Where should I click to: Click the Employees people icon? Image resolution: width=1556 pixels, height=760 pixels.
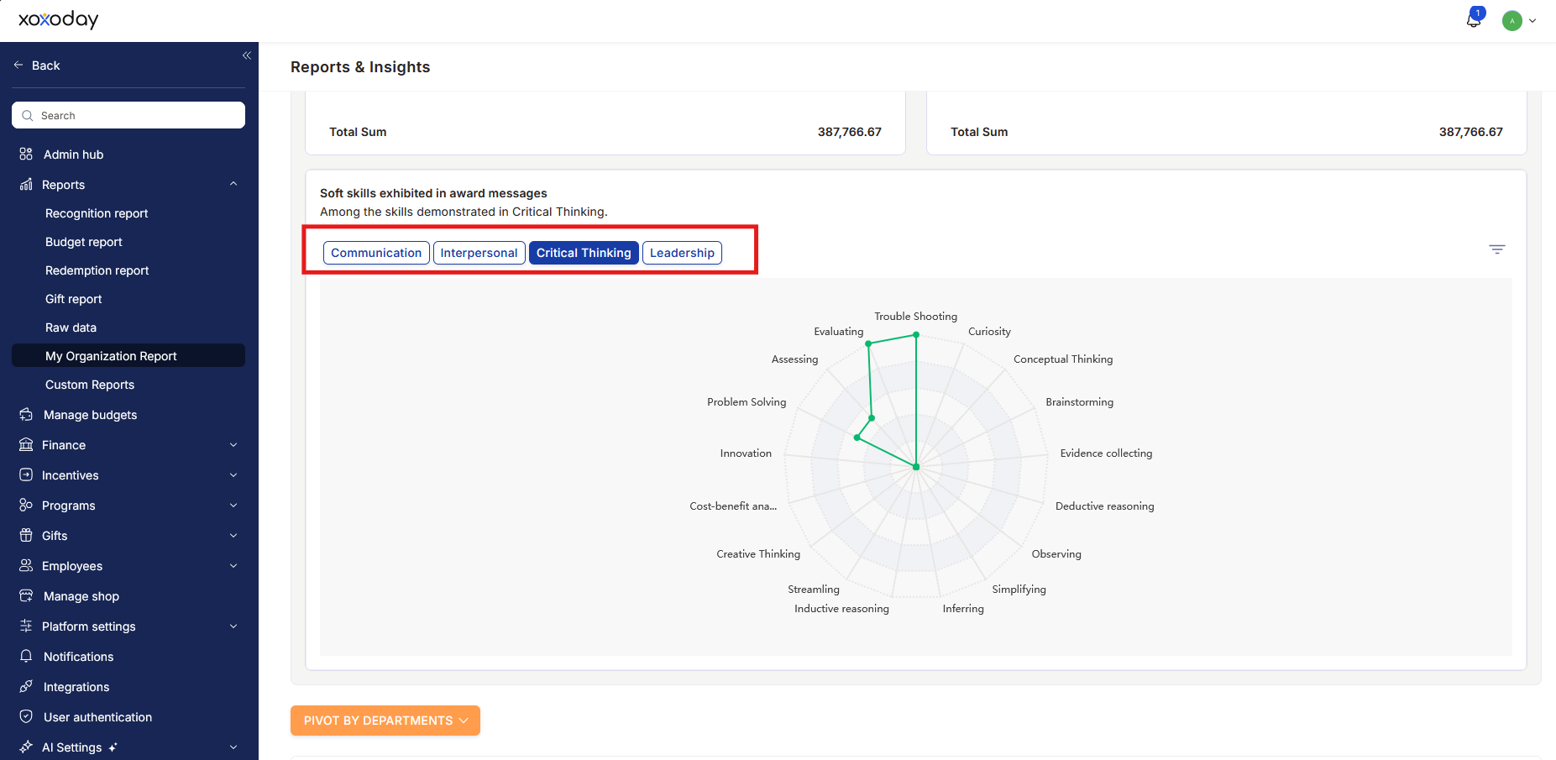[x=26, y=565]
